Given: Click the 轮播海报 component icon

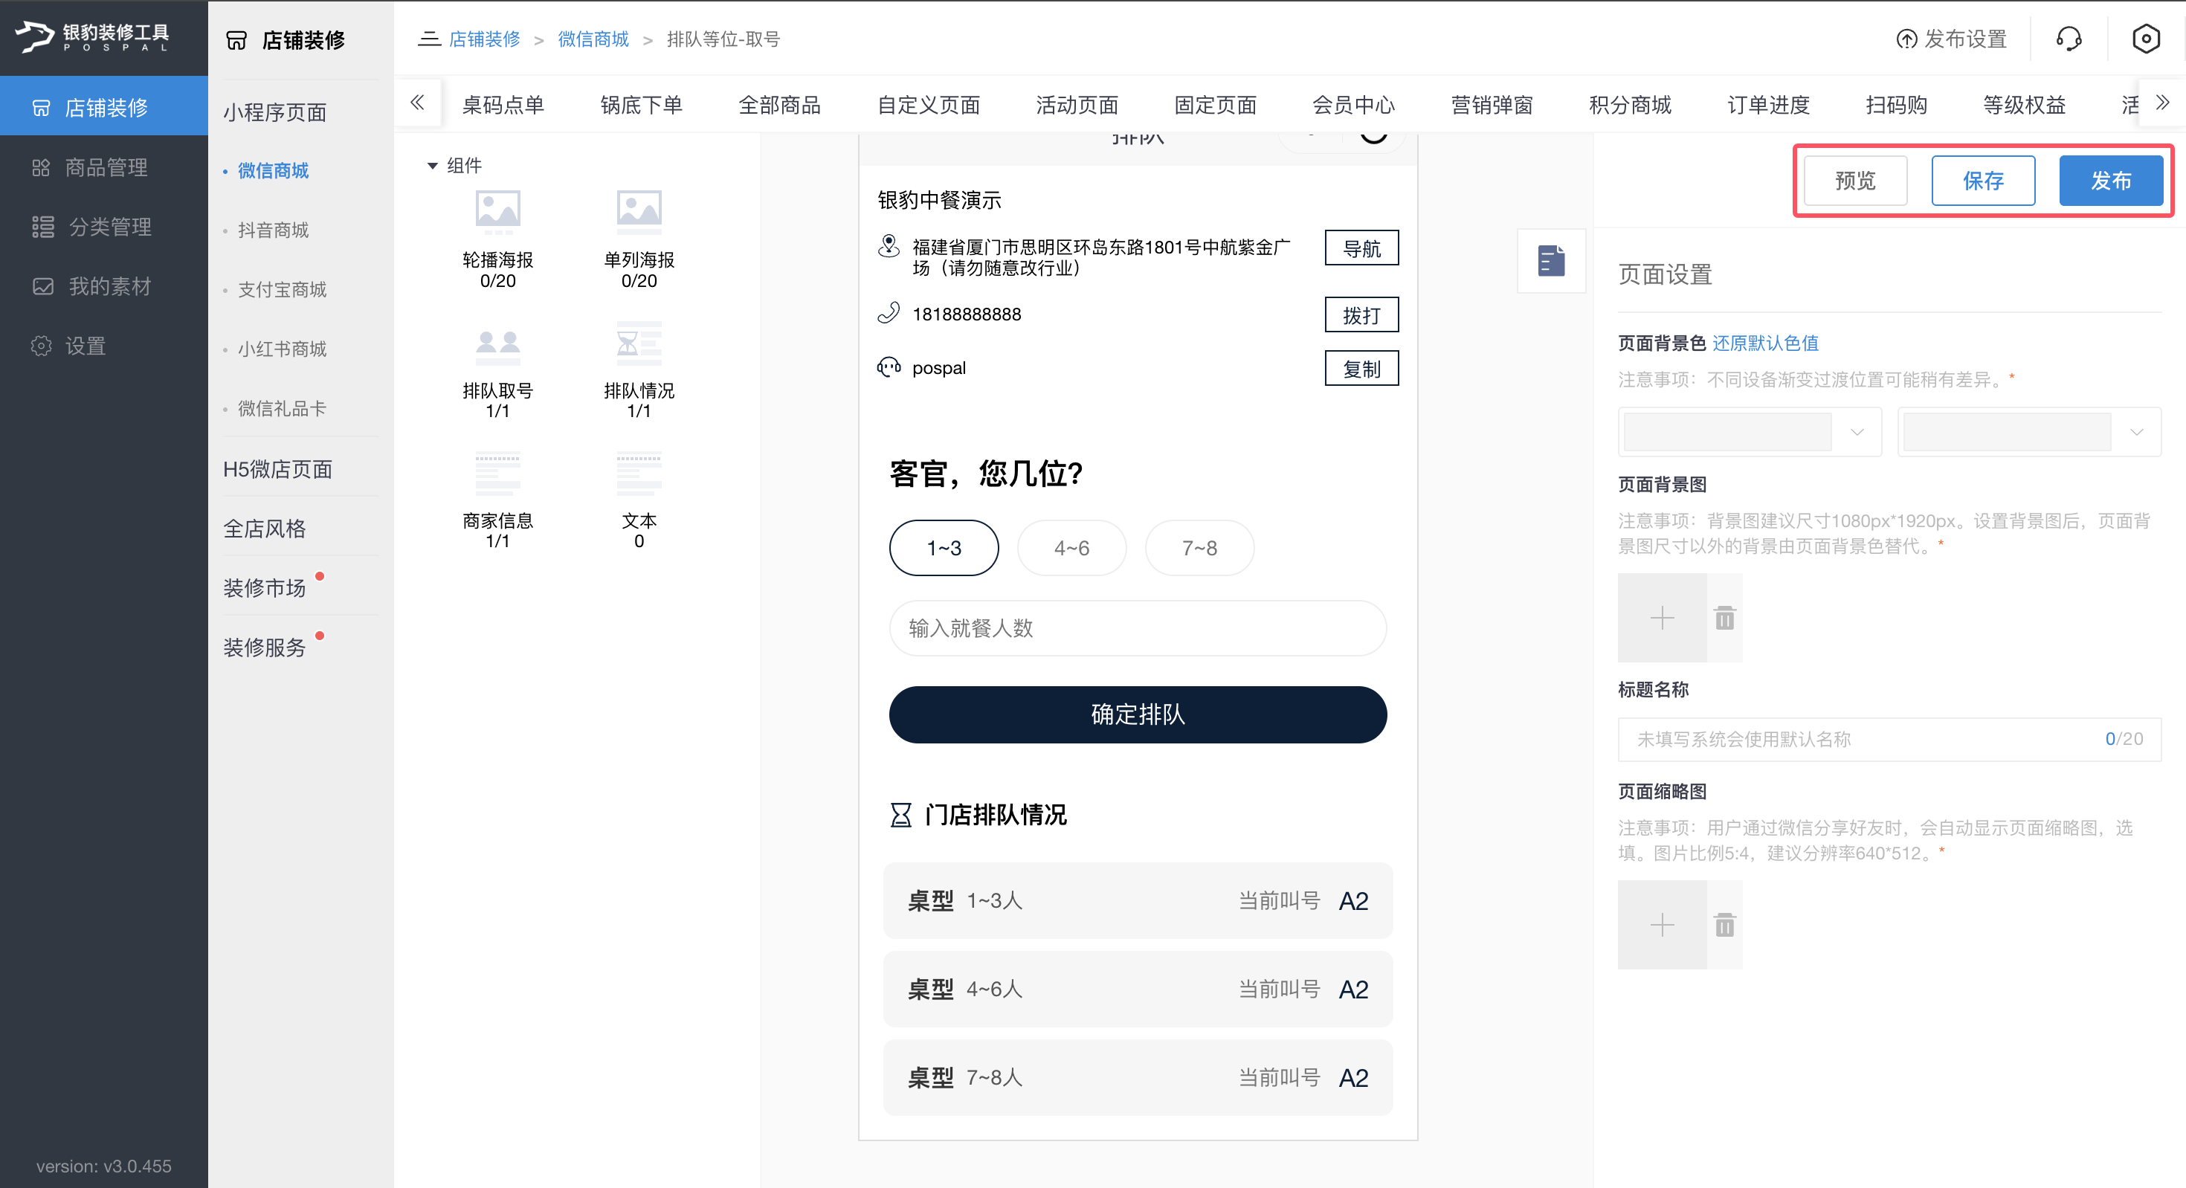Looking at the screenshot, I should pos(497,212).
